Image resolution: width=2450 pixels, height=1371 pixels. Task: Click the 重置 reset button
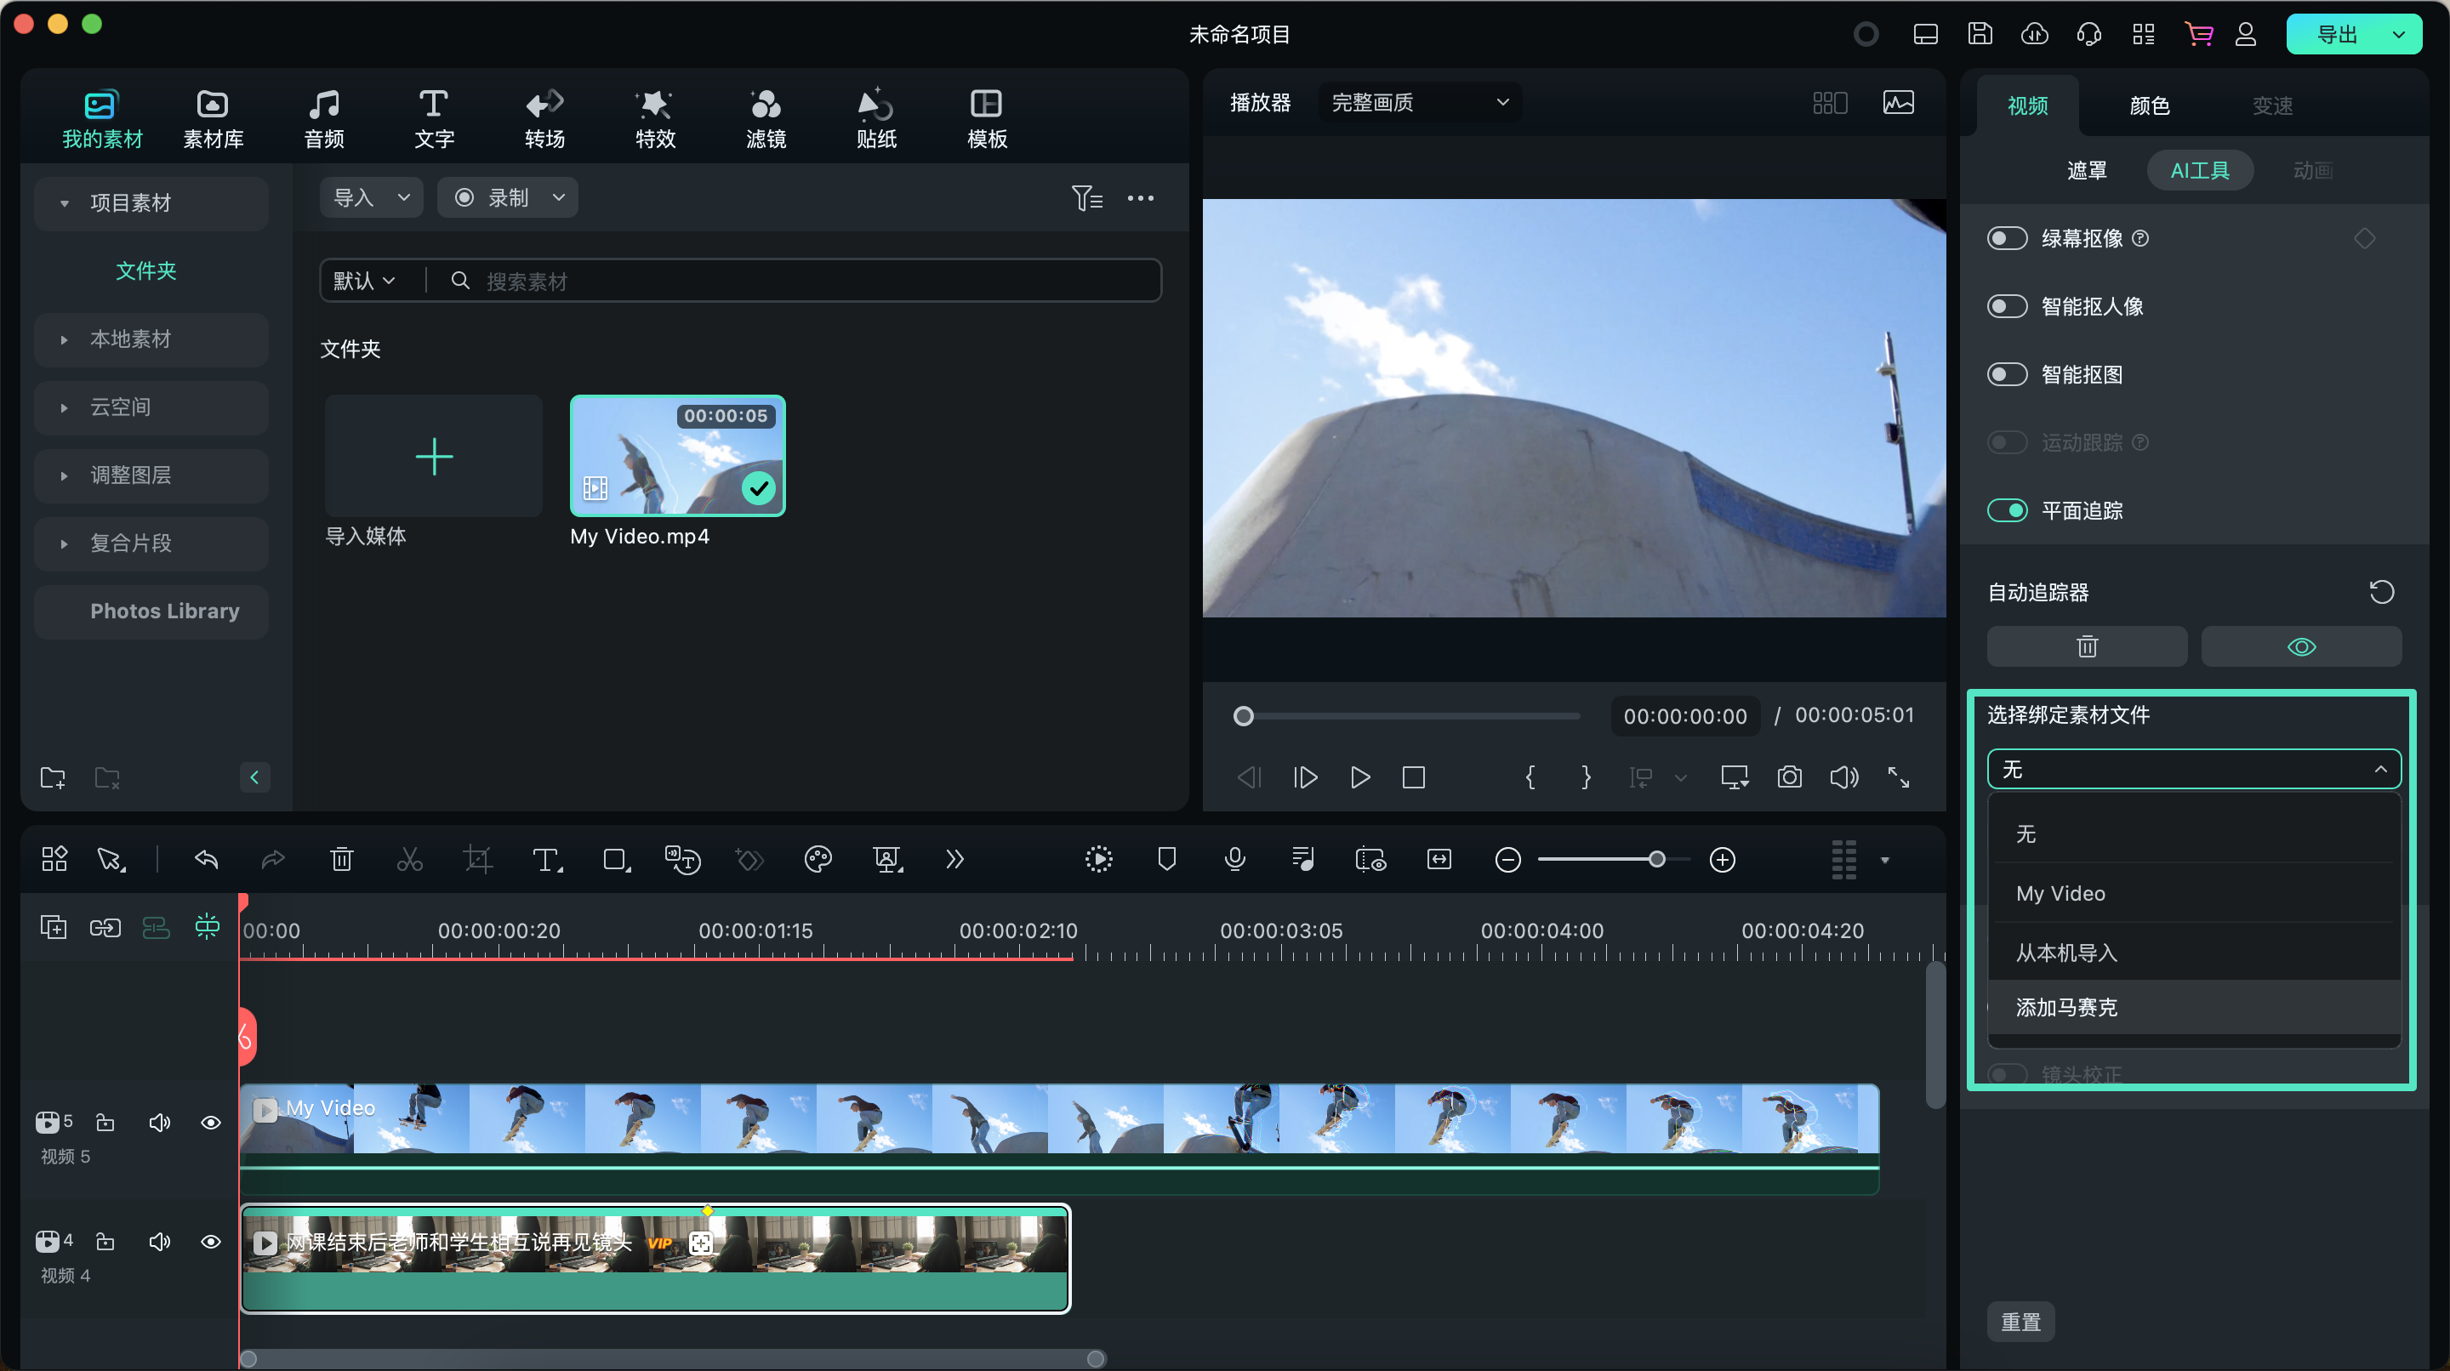[x=2021, y=1323]
